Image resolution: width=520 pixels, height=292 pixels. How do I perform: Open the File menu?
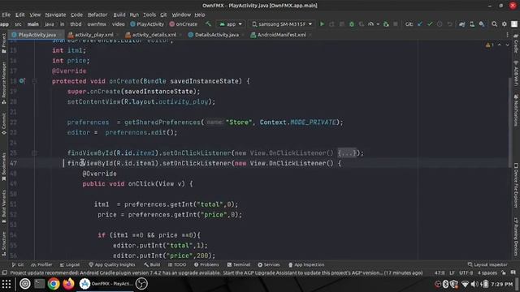(6, 15)
